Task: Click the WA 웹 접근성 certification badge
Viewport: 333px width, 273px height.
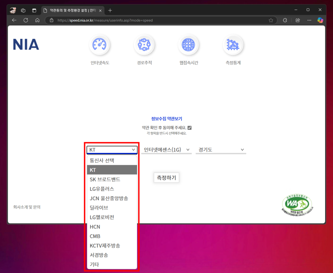Action: [x=297, y=206]
